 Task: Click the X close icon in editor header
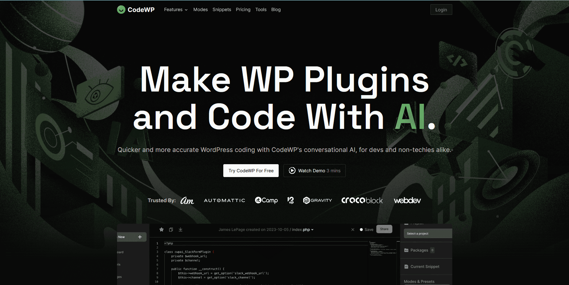(x=353, y=230)
